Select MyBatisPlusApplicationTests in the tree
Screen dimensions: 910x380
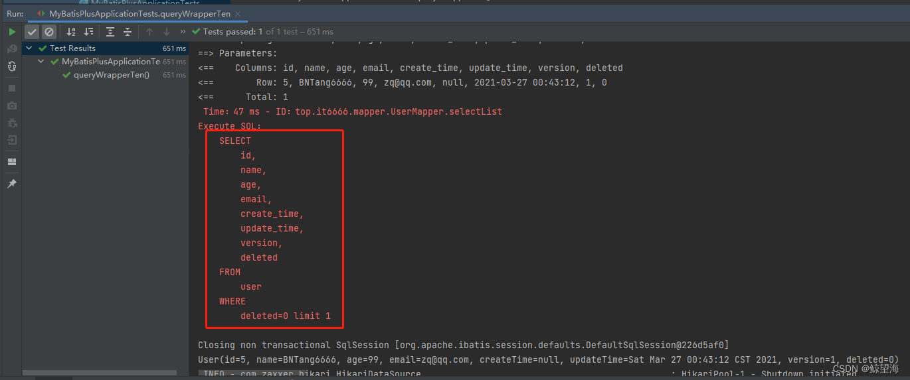click(106, 62)
